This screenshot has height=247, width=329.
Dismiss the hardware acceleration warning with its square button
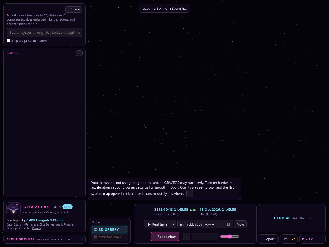[190, 194]
